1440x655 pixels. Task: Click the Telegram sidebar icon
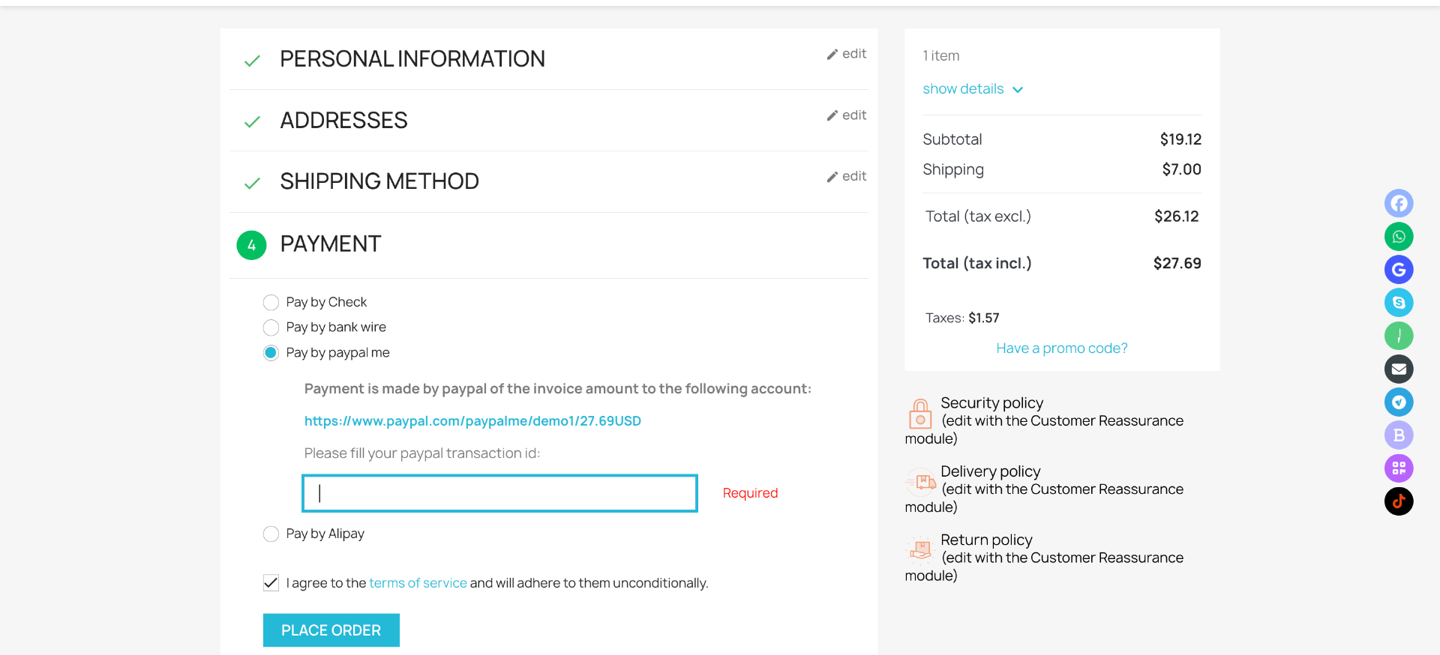(1399, 402)
